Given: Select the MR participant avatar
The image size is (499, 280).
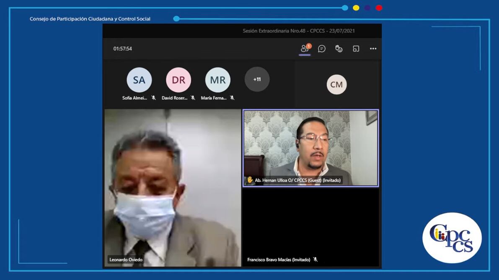Looking at the screenshot, I should pyautogui.click(x=217, y=80).
